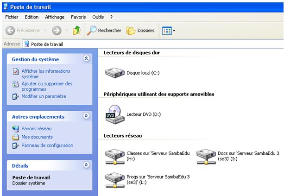Open the ? help menu
284x196 pixels.
(111, 17)
